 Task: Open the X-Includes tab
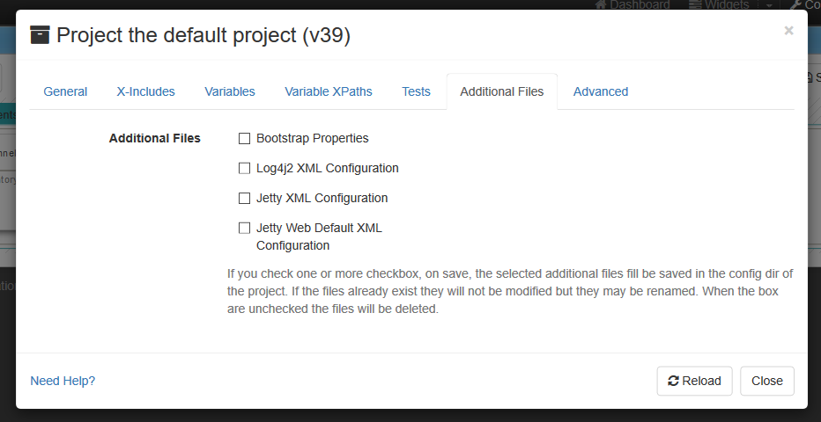tap(145, 91)
